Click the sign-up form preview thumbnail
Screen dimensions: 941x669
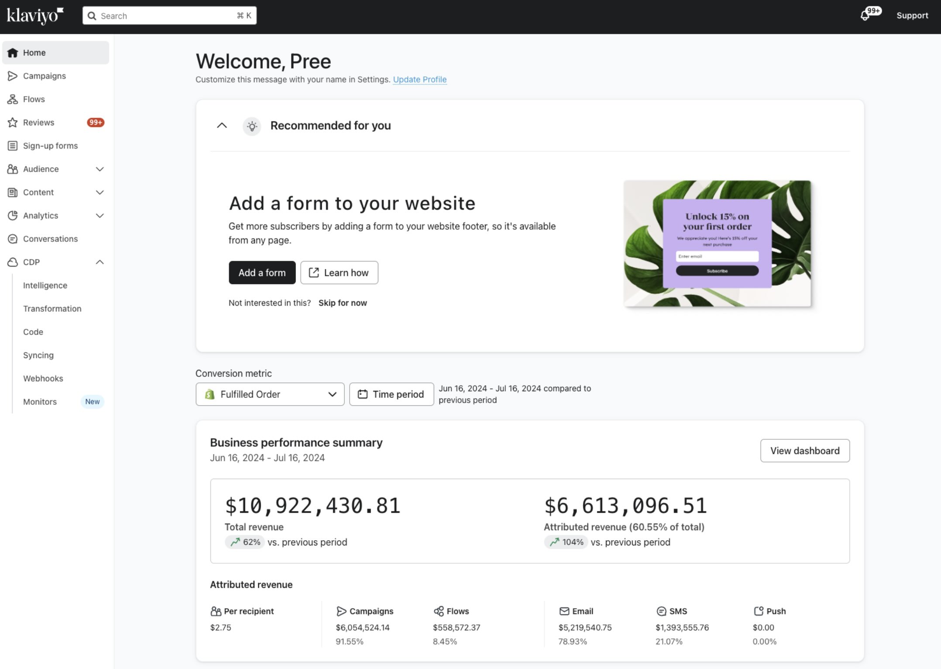(x=717, y=243)
